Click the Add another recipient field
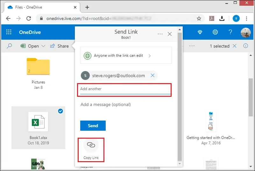The image size is (255, 171). (x=126, y=89)
